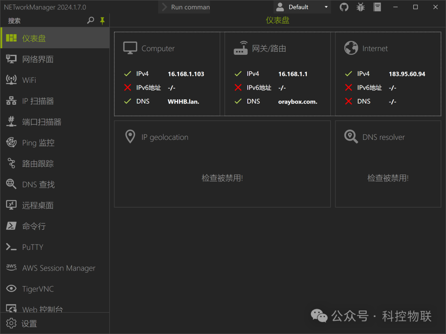This screenshot has width=446, height=334.
Task: Click the IP scanner icon
Action: tap(12, 101)
